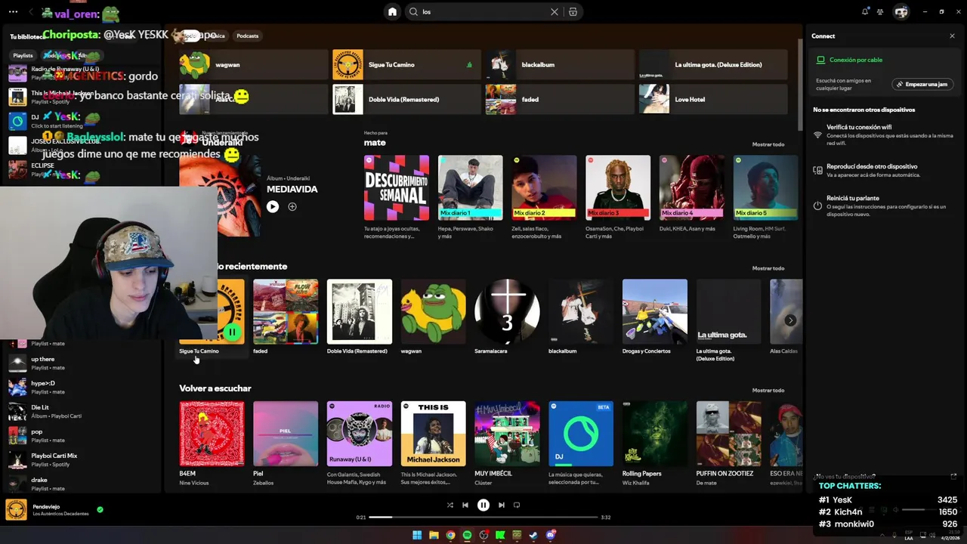
Task: Open Mix diario 3
Action: (618, 197)
